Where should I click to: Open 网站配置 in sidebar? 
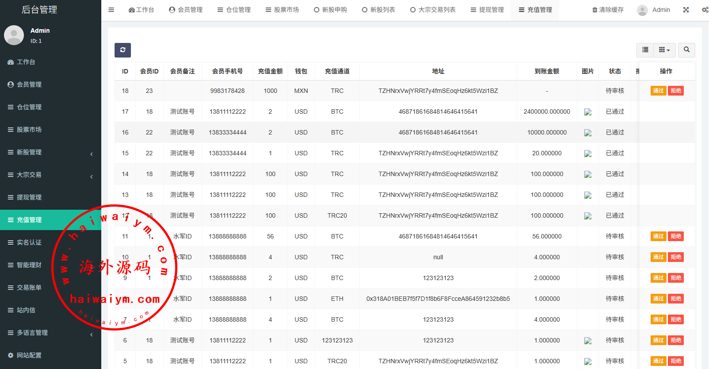pos(29,355)
